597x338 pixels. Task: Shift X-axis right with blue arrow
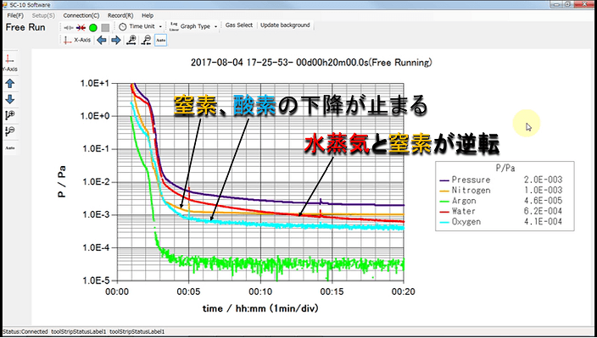(115, 40)
